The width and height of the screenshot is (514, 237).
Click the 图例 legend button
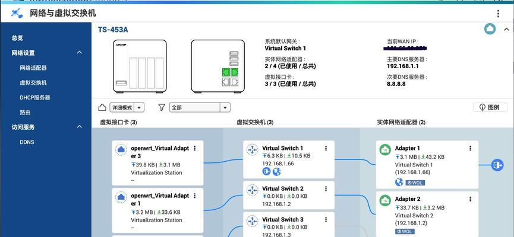[490, 107]
